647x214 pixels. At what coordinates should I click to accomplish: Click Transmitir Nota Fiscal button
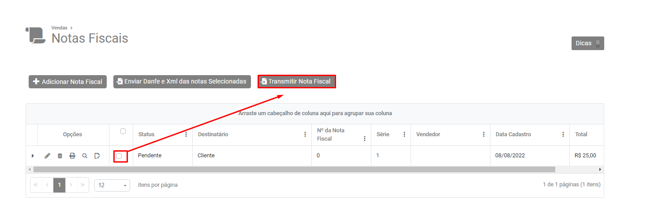click(x=297, y=81)
